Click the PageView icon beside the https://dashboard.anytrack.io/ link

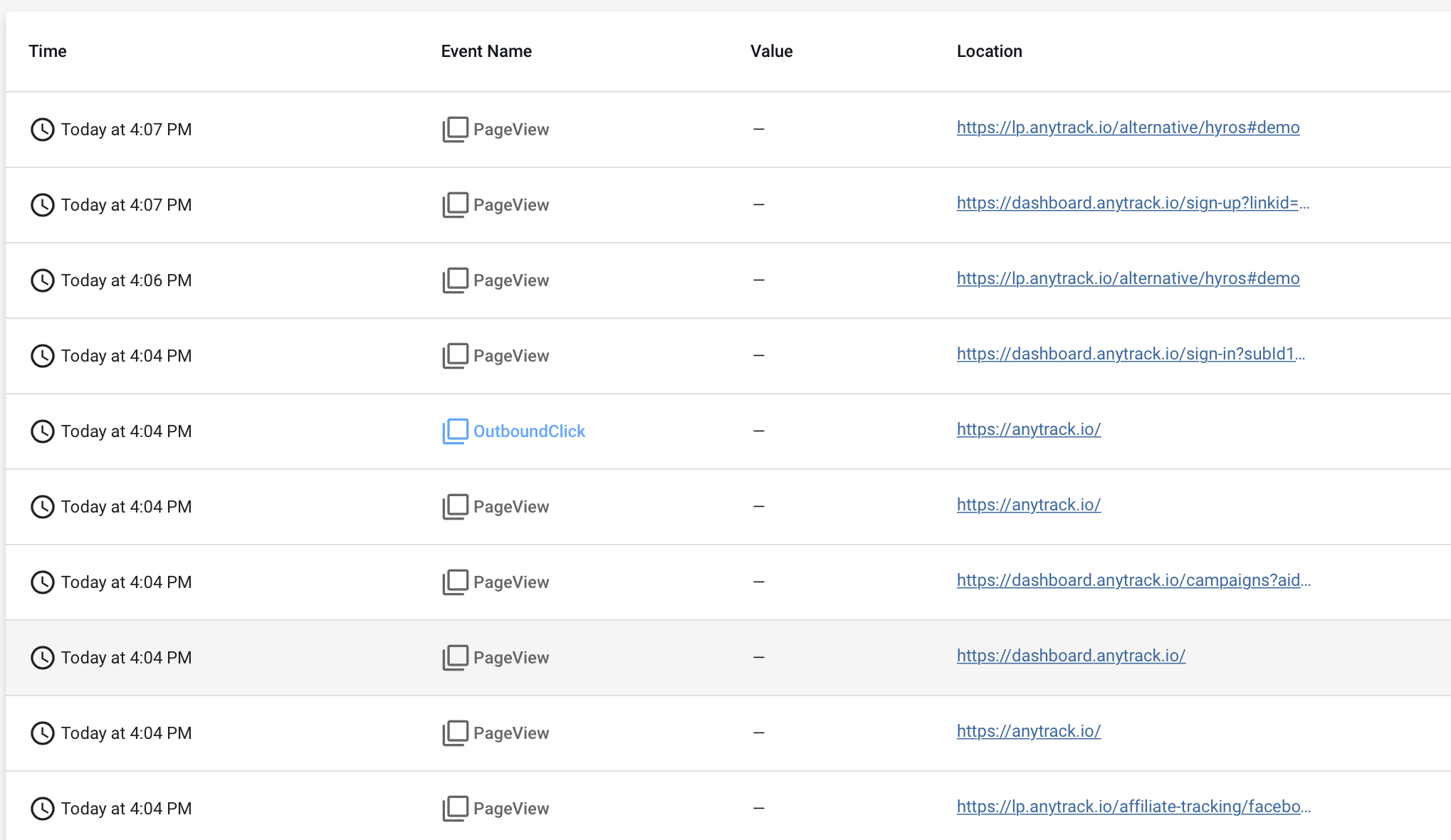456,658
